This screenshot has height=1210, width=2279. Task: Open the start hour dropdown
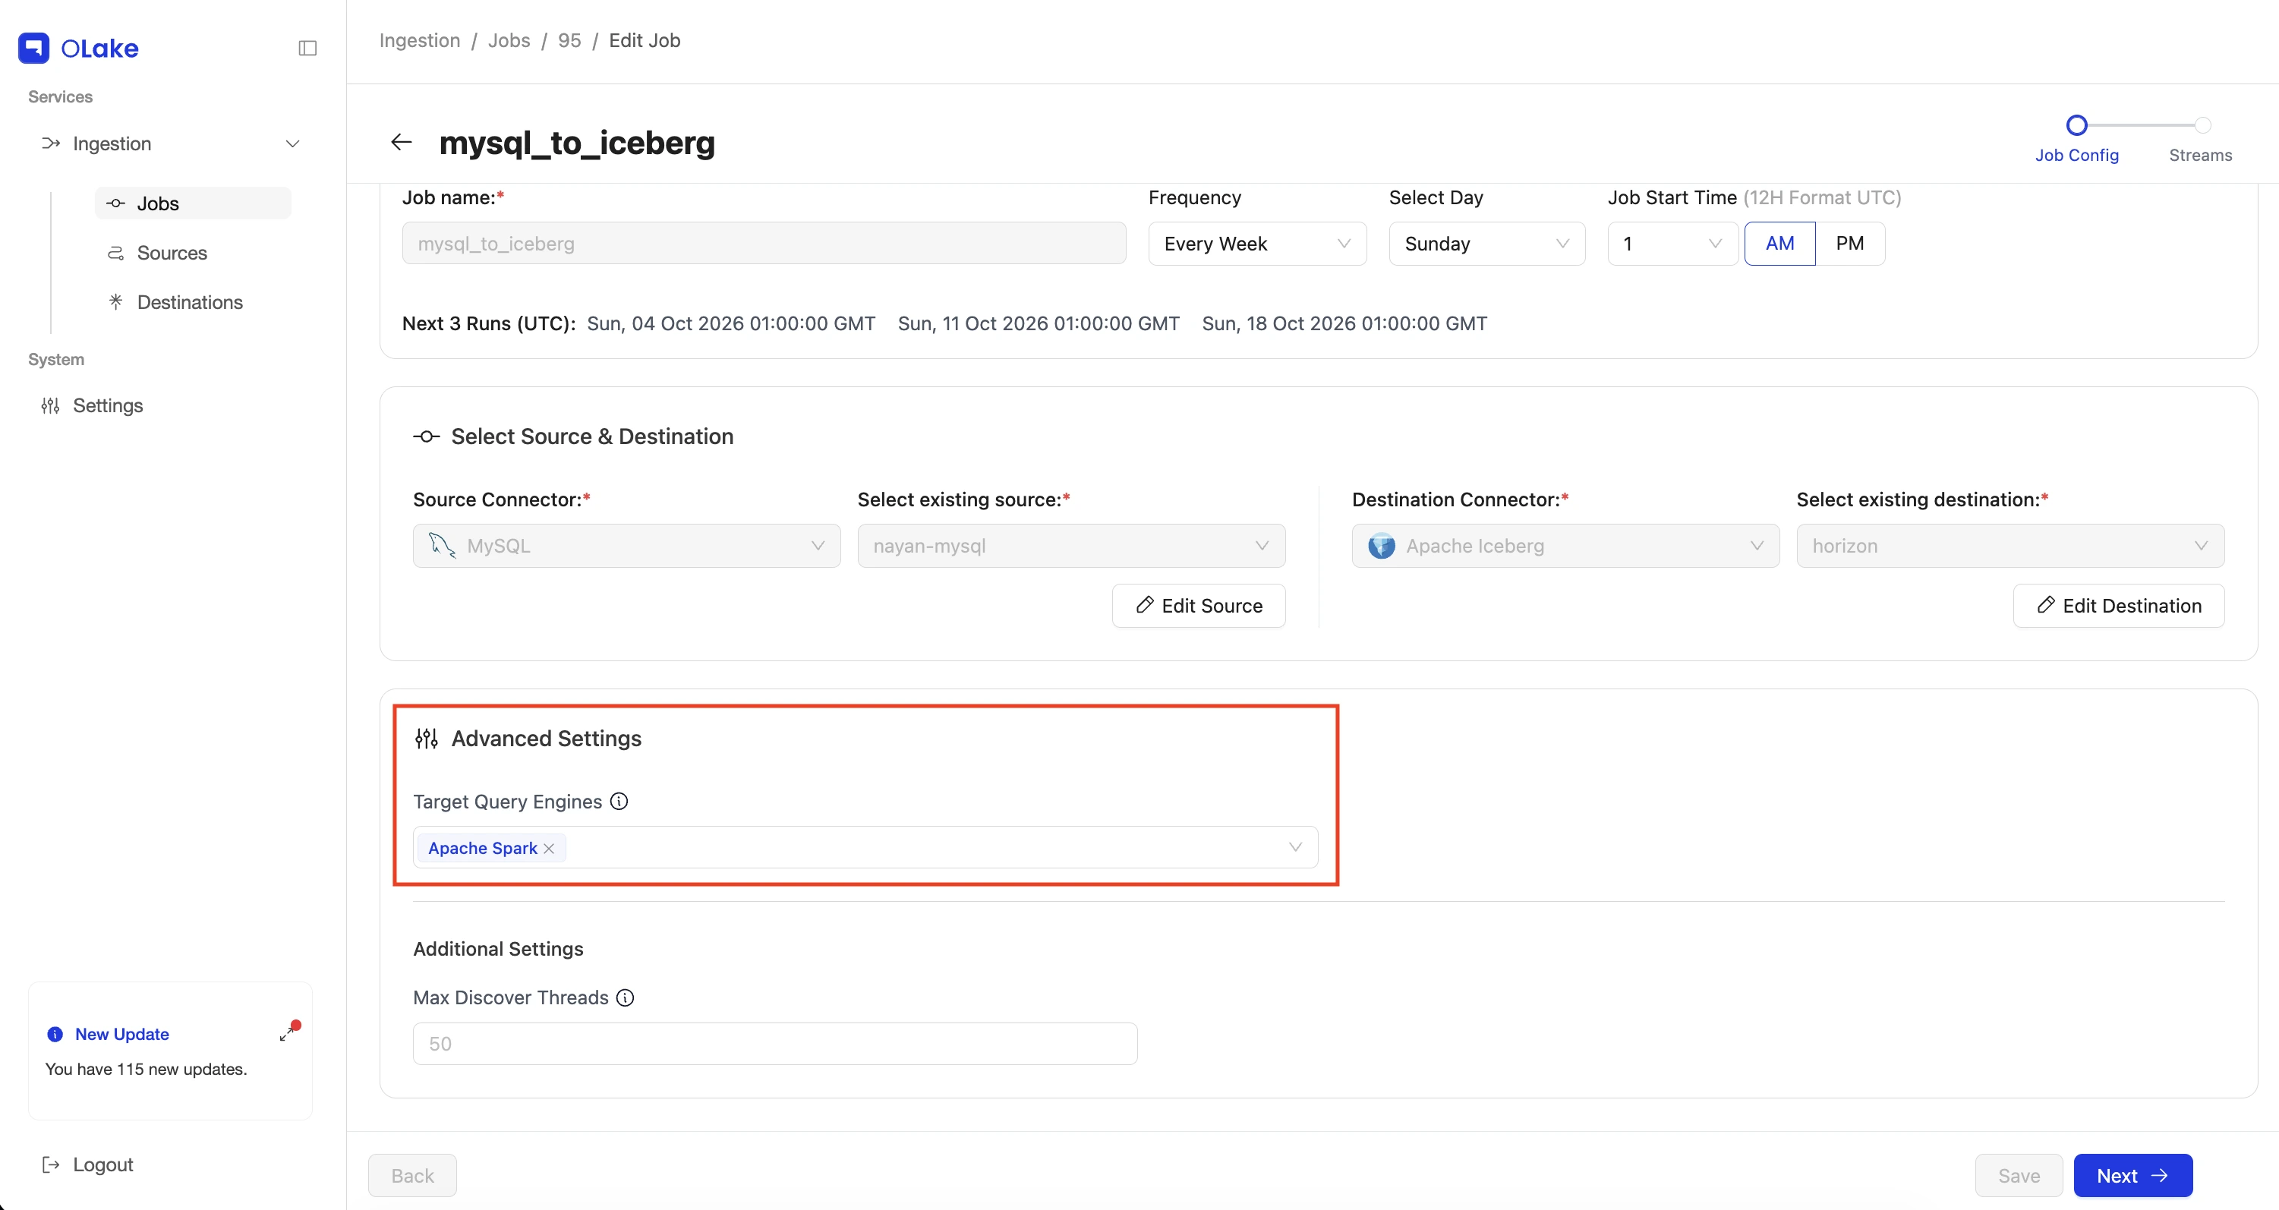[x=1673, y=243]
